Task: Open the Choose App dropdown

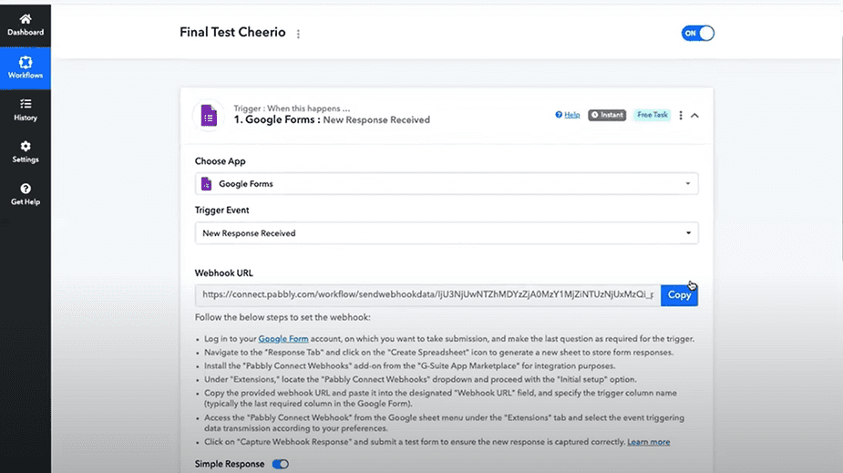Action: point(447,184)
